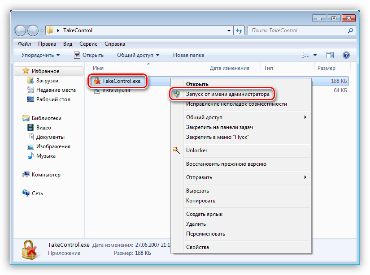Viewport: 370px width, 275px height.
Task: Click the Forward navigation arrow
Action: pyautogui.click(x=33, y=30)
